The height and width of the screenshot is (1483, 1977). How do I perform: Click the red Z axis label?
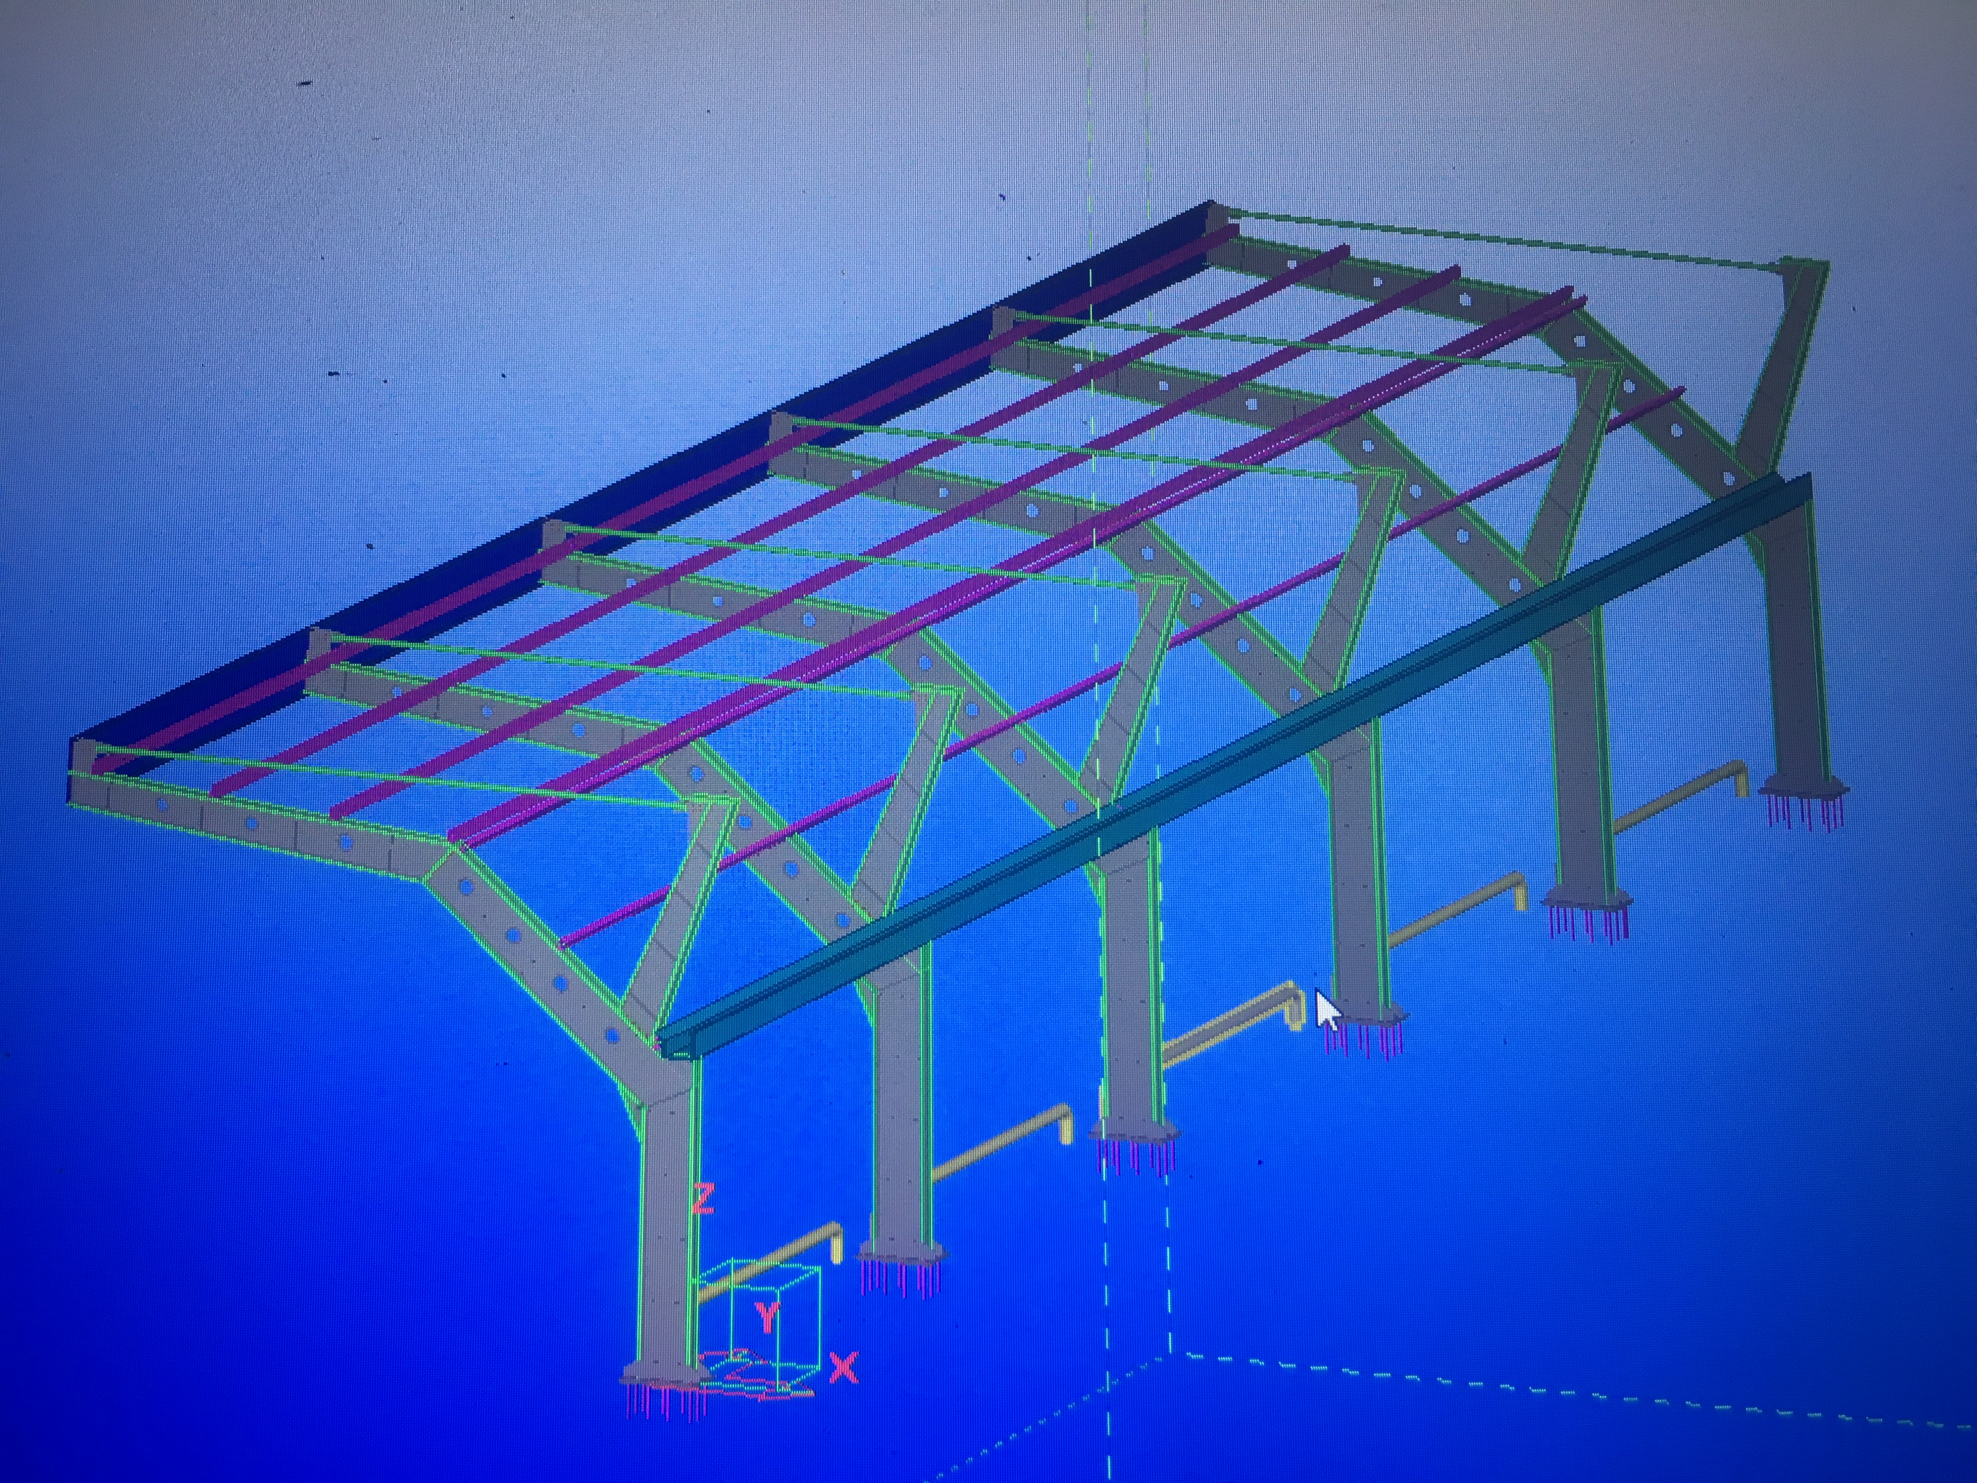click(x=704, y=1199)
